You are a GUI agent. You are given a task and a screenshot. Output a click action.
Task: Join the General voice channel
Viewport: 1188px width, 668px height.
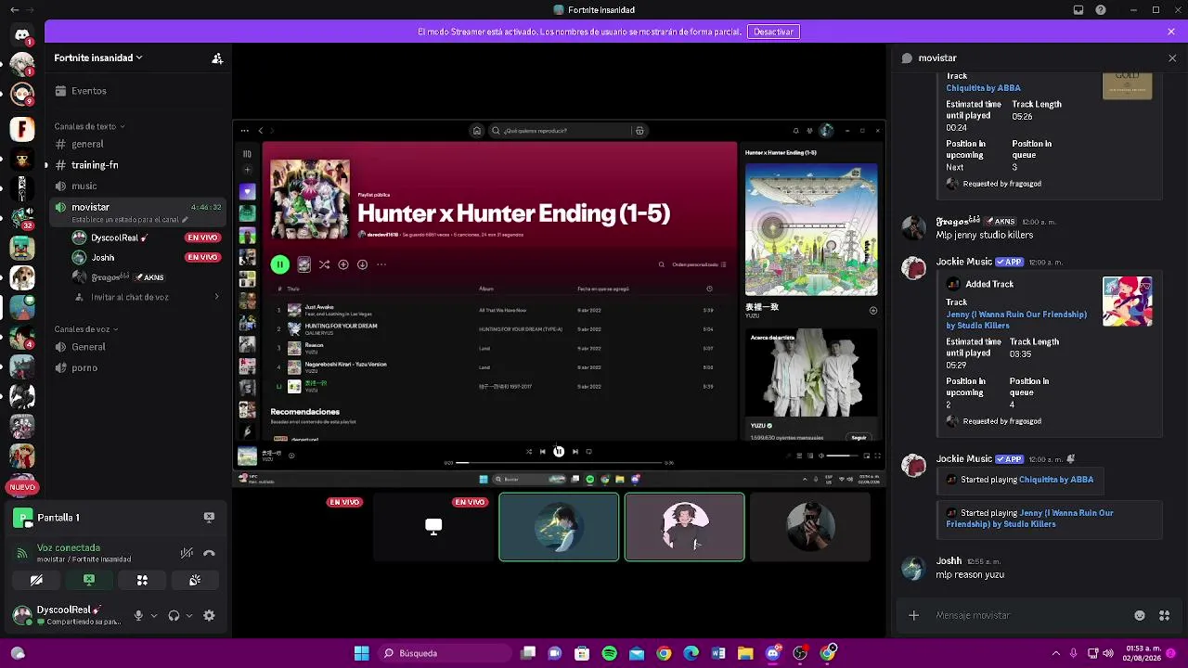[137, 347]
